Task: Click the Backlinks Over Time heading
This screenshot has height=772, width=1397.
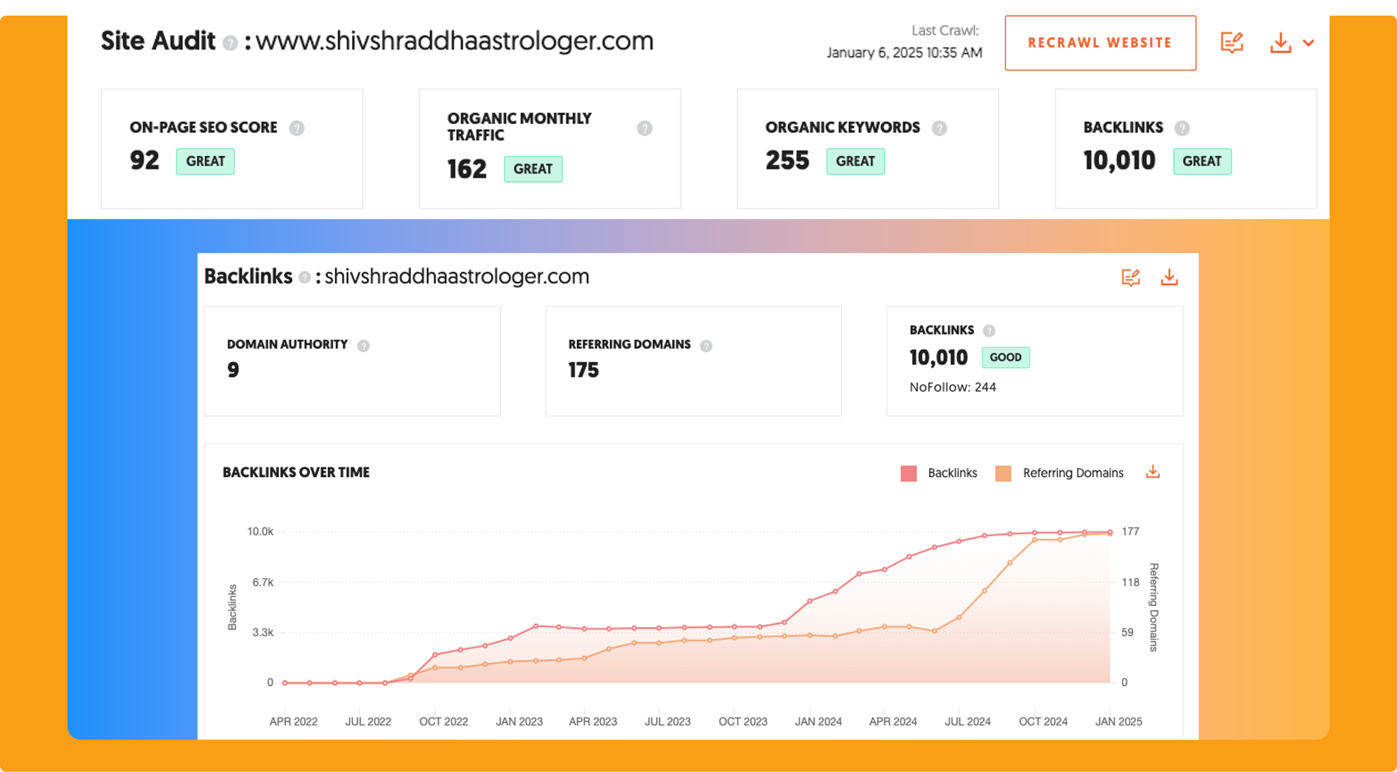Action: (296, 472)
